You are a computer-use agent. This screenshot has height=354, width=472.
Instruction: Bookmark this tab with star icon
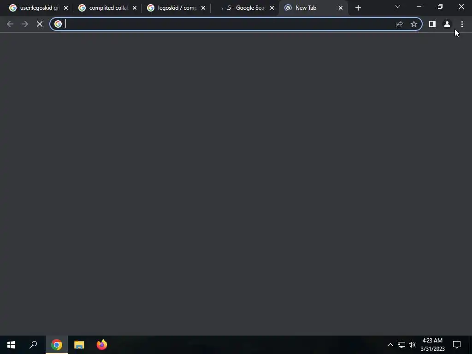tap(414, 24)
